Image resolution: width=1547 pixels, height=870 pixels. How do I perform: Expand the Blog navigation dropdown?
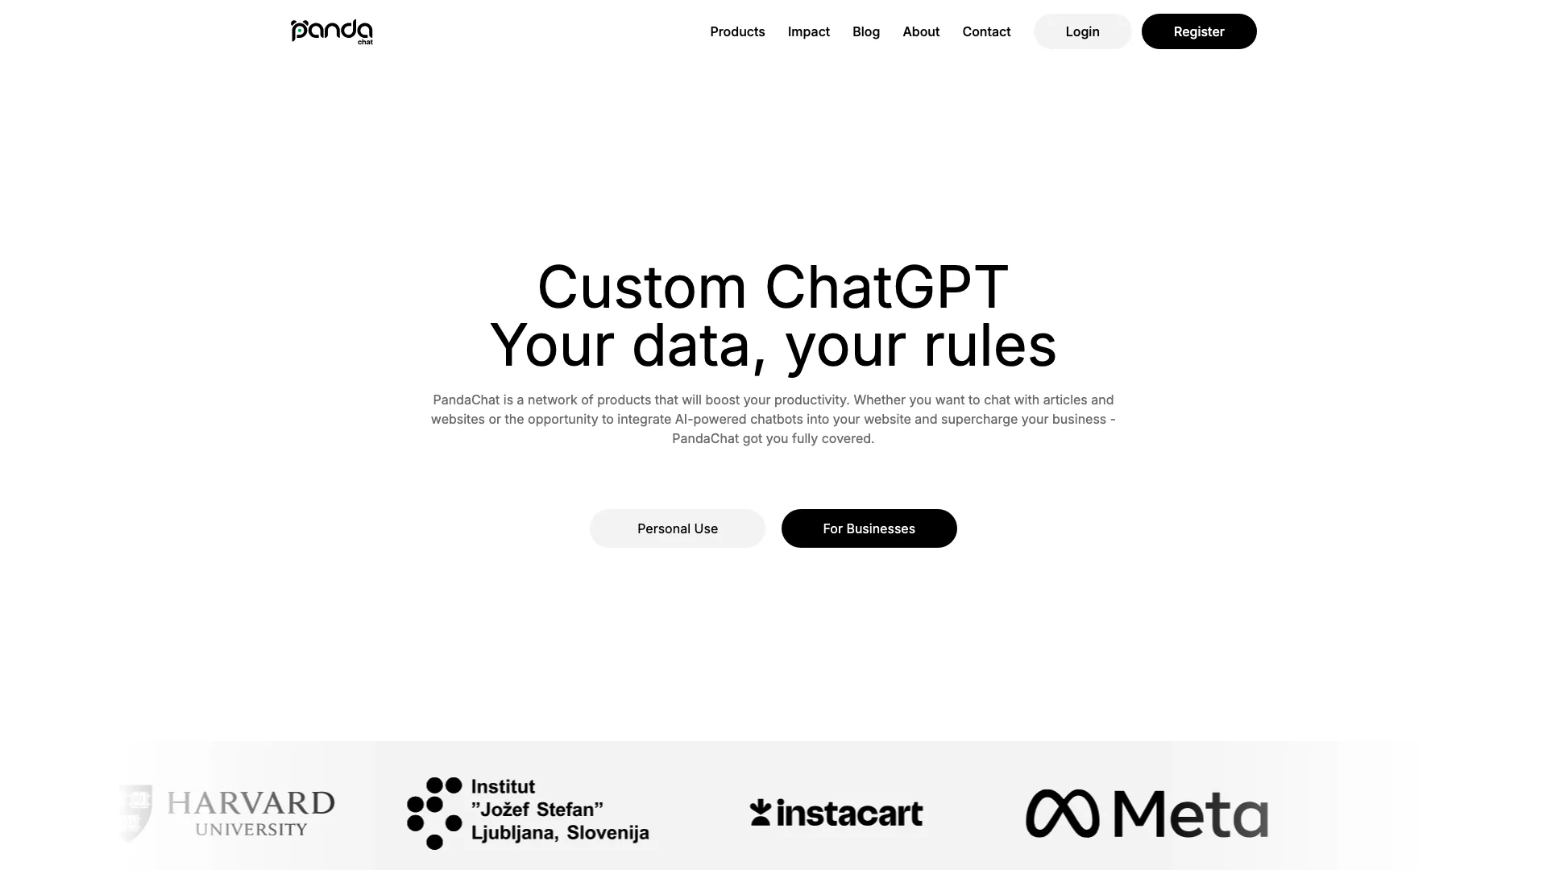[x=866, y=31]
